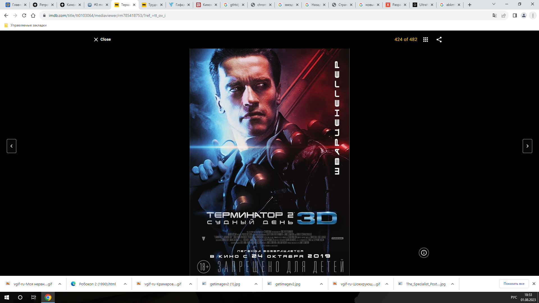Open a new browser tab
The image size is (539, 303).
pyautogui.click(x=470, y=5)
